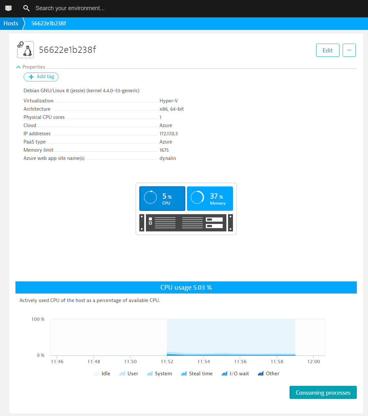This screenshot has height=416, width=368.
Task: Click the Linux host penguin icon
Action: point(26,50)
